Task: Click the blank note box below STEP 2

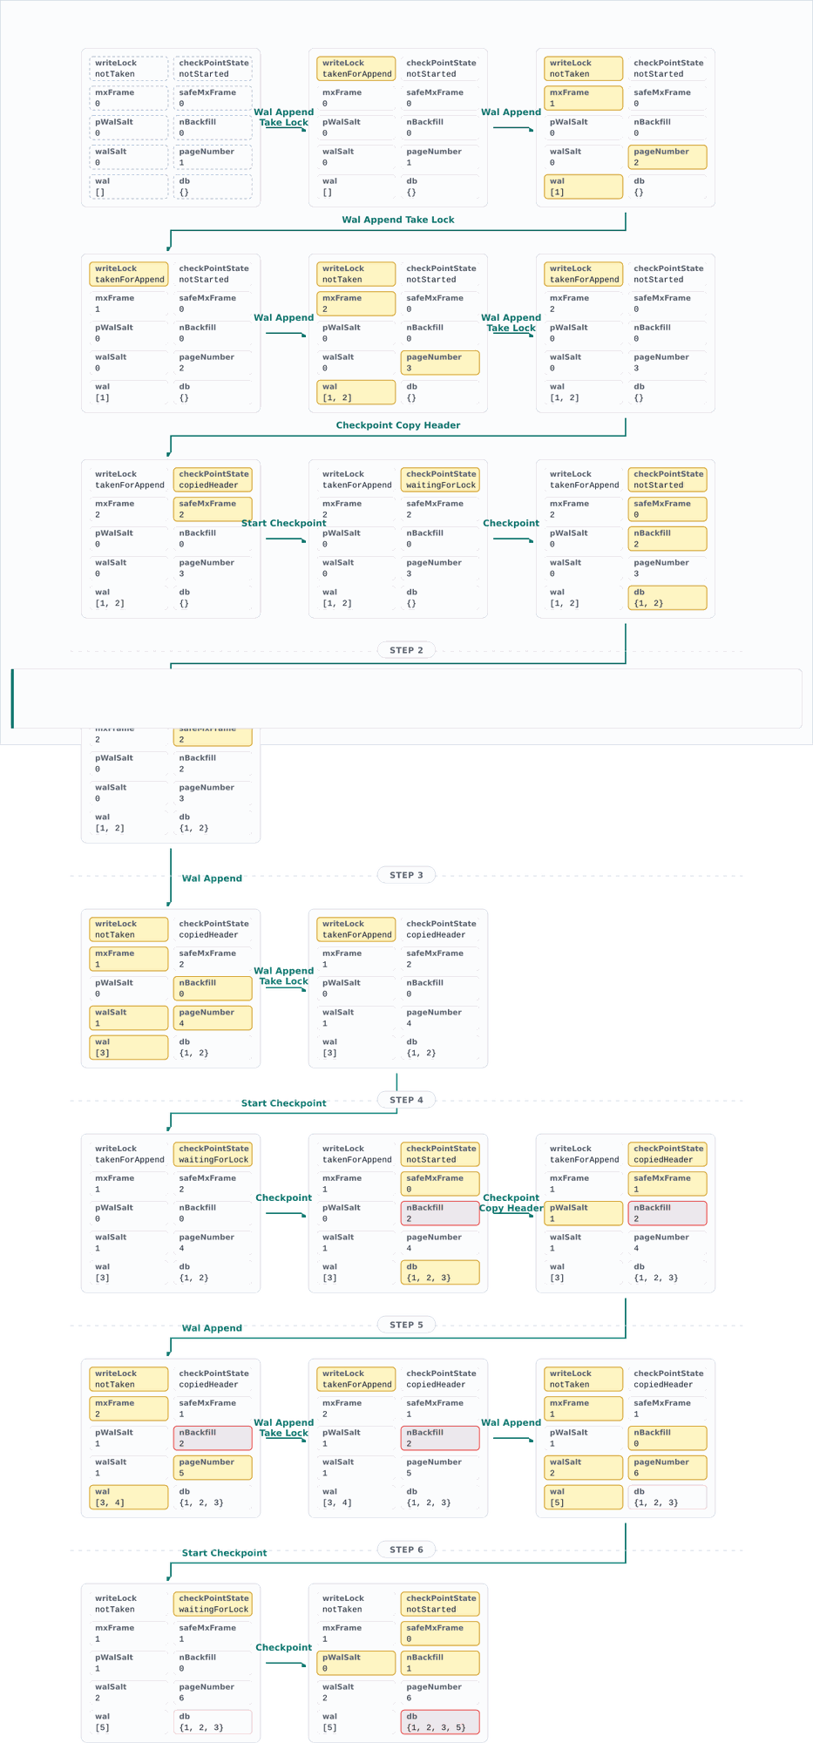Action: [x=406, y=698]
